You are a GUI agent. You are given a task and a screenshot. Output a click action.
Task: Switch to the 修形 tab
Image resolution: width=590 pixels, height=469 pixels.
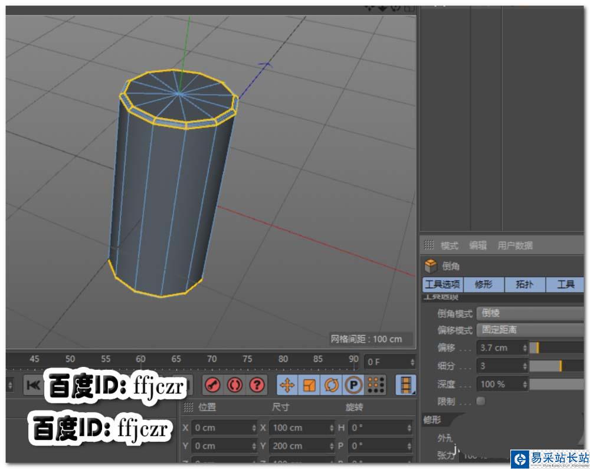tap(484, 284)
